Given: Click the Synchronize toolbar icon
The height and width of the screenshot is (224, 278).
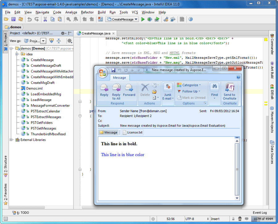Looking at the screenshot, I should 21,19.
